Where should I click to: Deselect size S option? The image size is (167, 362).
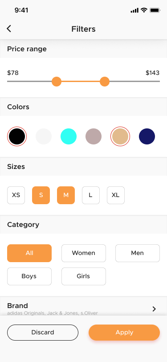tap(41, 195)
